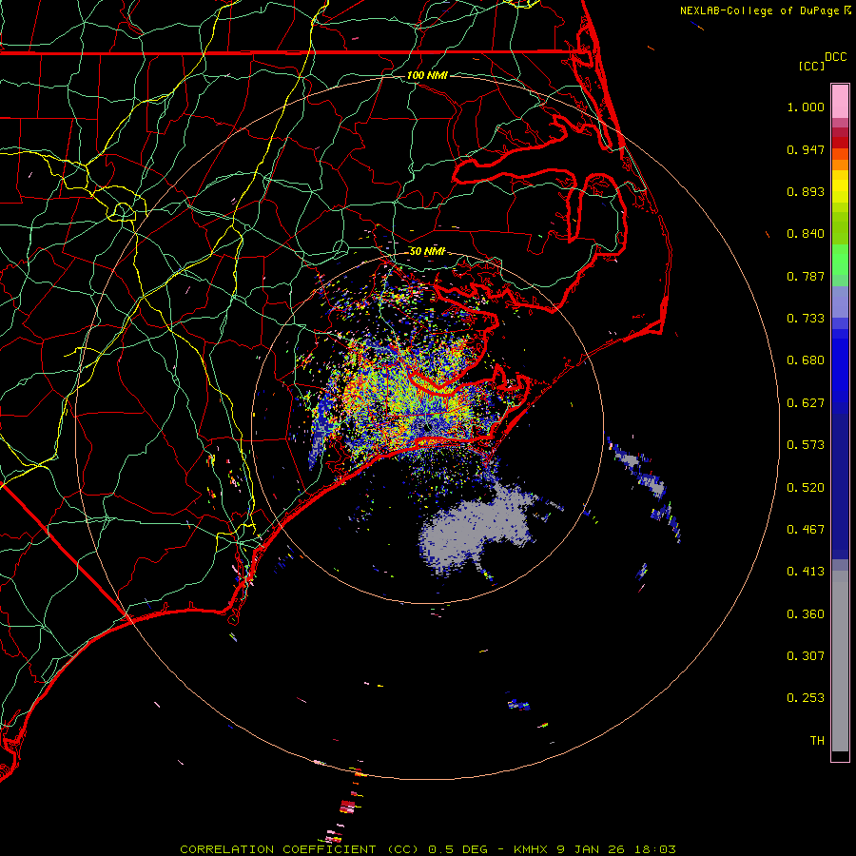Screen dimensions: 856x856
Task: Click the DCC product label above the color bar
Action: [x=835, y=57]
